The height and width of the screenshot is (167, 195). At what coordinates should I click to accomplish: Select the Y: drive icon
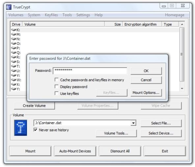(14, 89)
